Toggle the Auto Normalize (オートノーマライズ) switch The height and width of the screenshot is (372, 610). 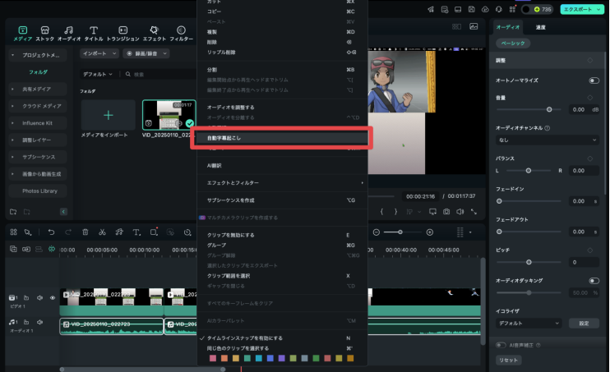(x=594, y=80)
